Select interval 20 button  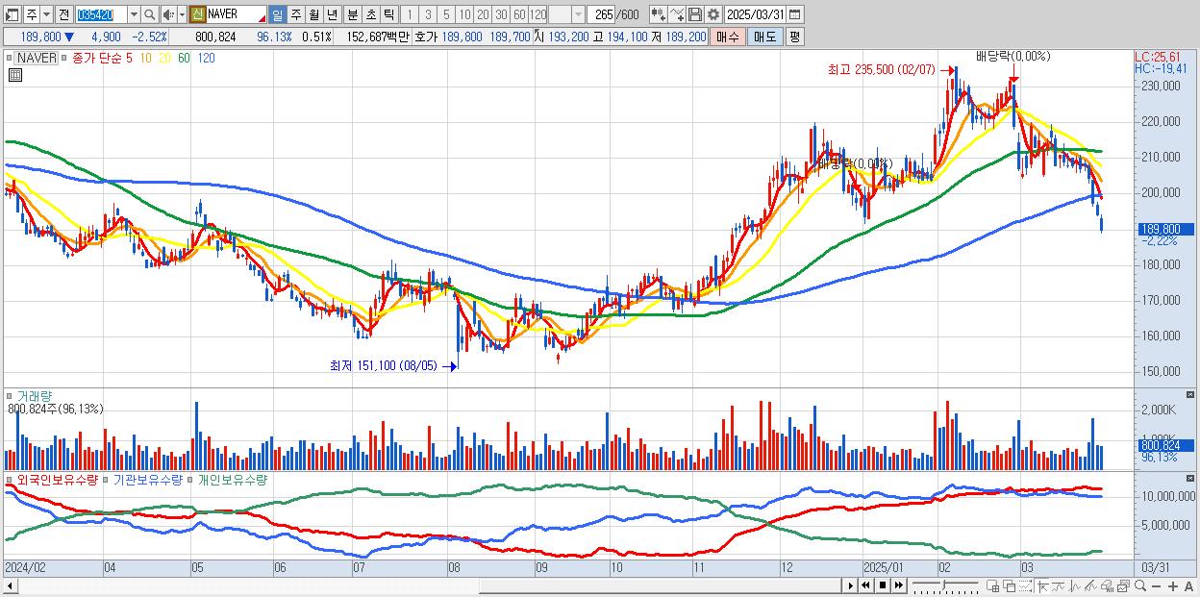tap(483, 14)
